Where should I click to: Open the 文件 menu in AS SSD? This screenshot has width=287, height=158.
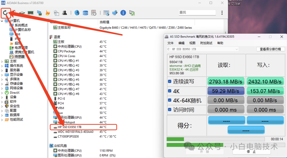[x=170, y=43]
